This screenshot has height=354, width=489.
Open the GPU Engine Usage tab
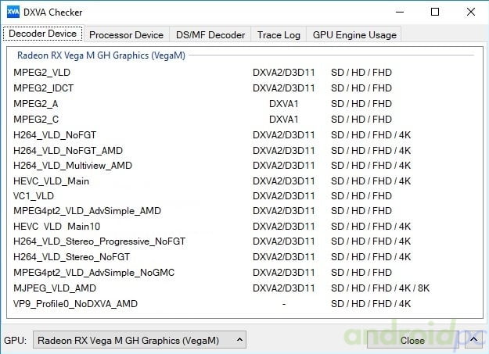tap(354, 34)
